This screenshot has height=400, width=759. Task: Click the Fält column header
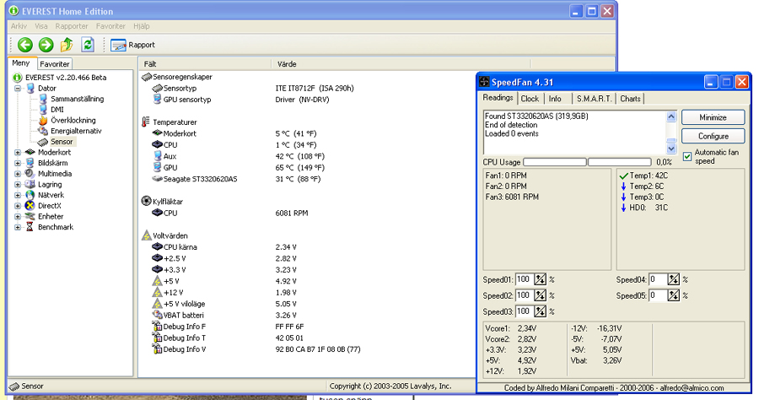click(x=205, y=64)
